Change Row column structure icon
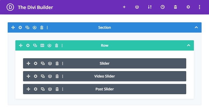The width and height of the screenshot is (209, 110). click(42, 45)
